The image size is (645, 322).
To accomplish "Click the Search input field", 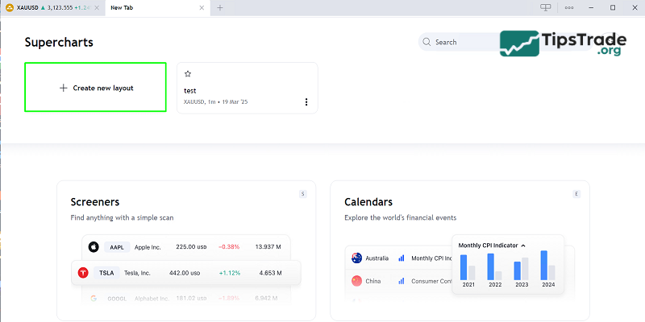I will point(464,42).
